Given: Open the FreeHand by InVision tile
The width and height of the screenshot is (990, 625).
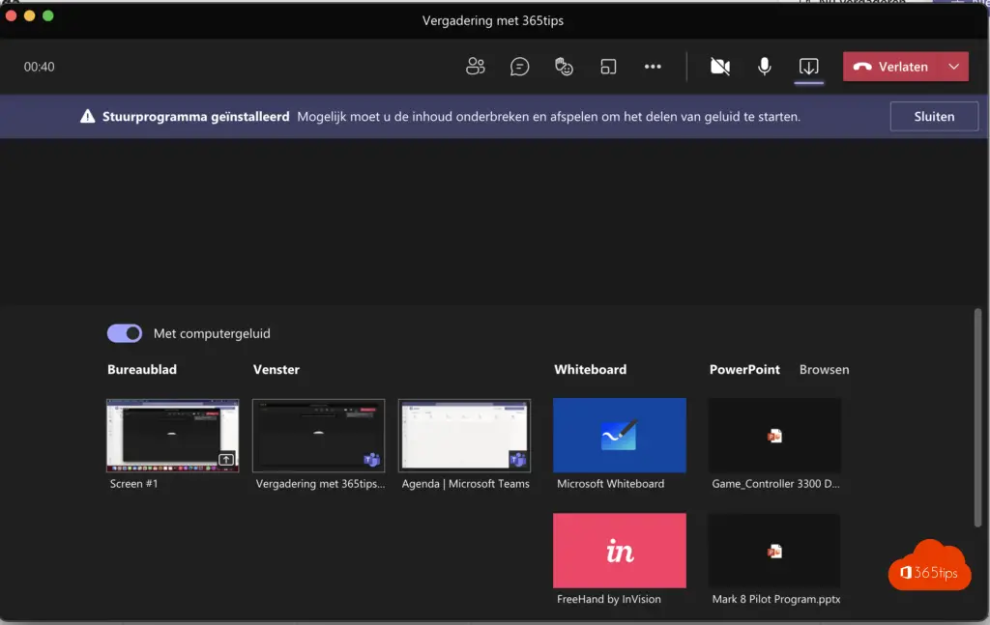Looking at the screenshot, I should point(620,551).
